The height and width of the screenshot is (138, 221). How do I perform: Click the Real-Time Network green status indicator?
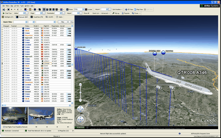coord(26,131)
